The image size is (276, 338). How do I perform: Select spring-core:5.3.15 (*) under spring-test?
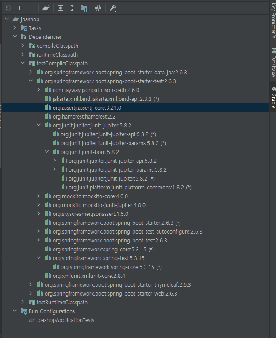(x=111, y=267)
